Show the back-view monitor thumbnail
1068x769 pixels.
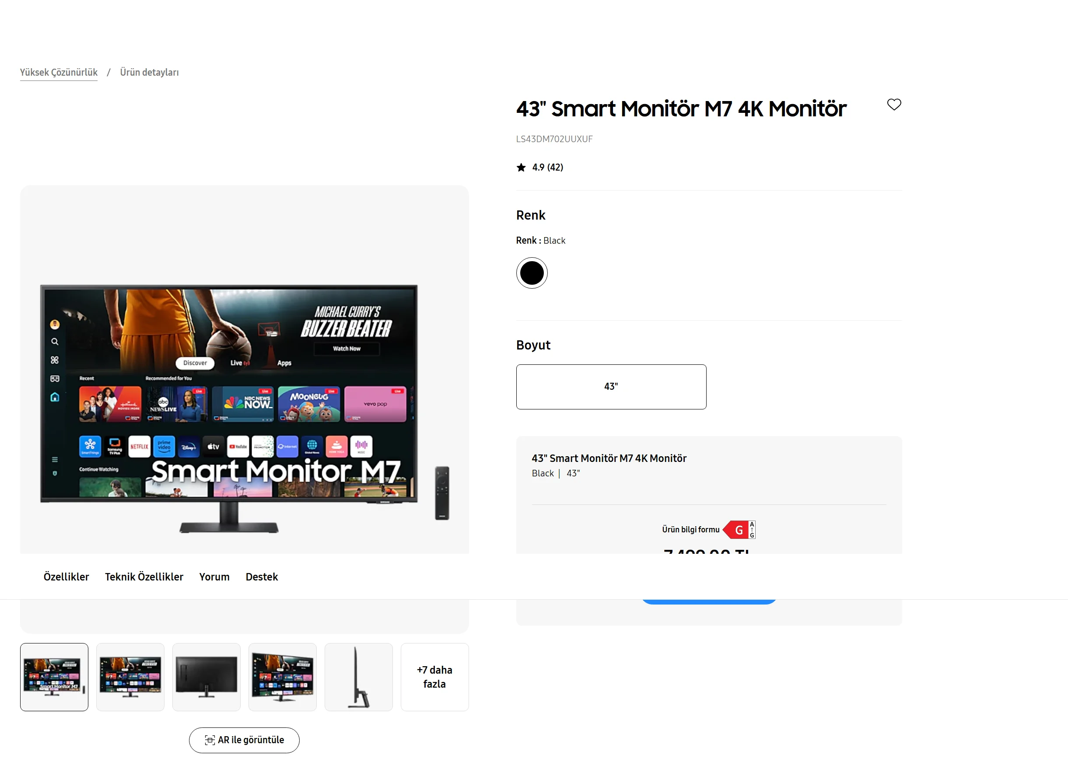(x=206, y=677)
